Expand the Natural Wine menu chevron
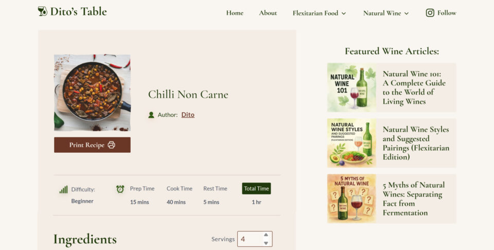 pyautogui.click(x=407, y=13)
